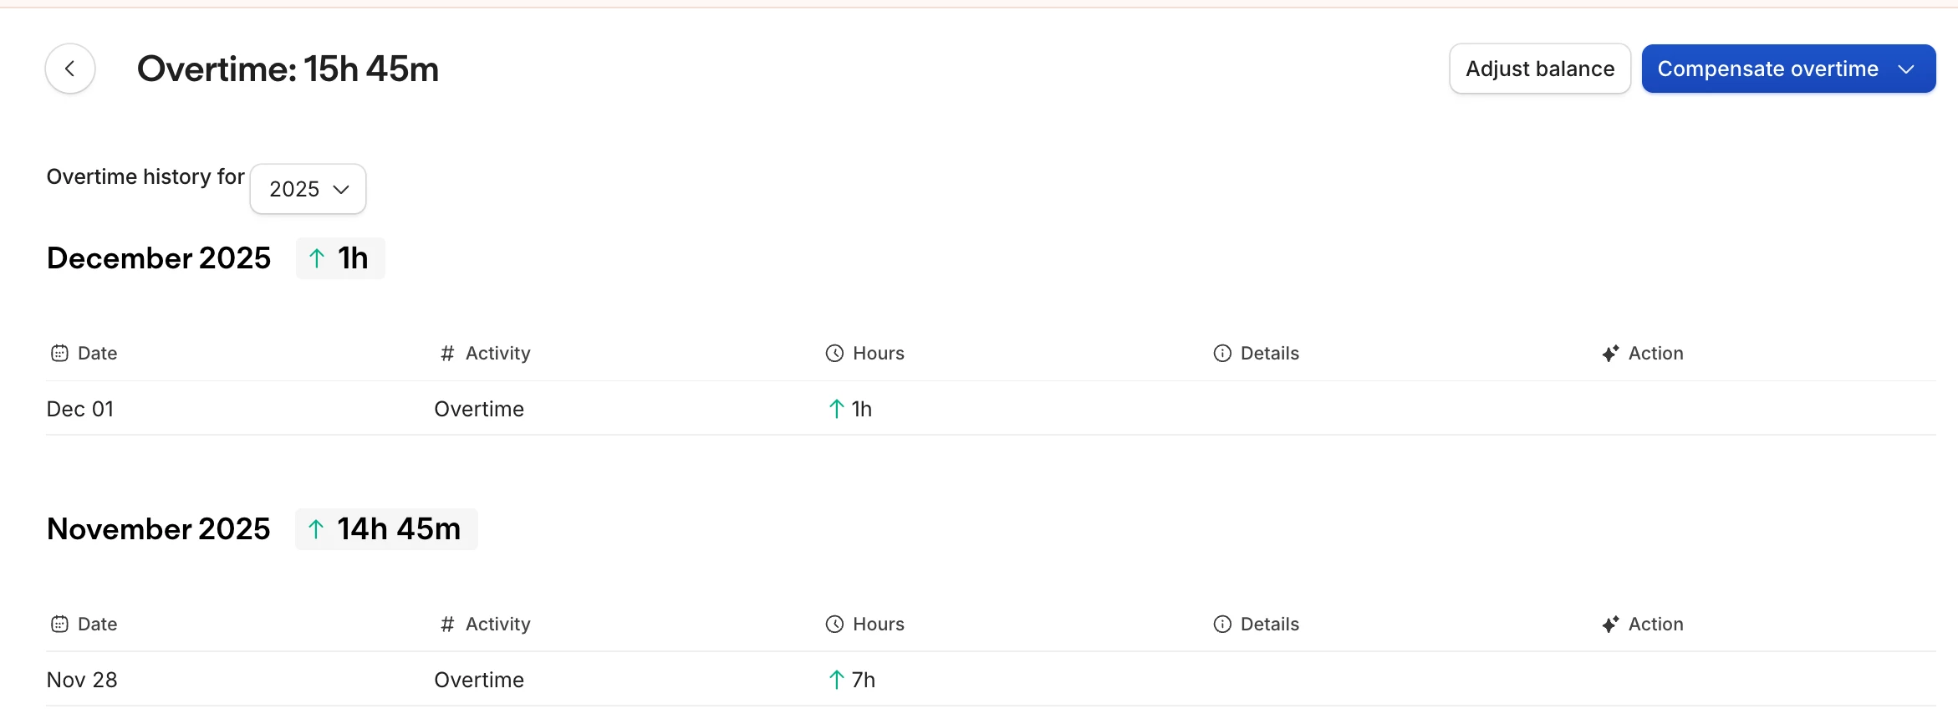Click the hash icon beside December Activity
1958x714 pixels.
tap(447, 354)
